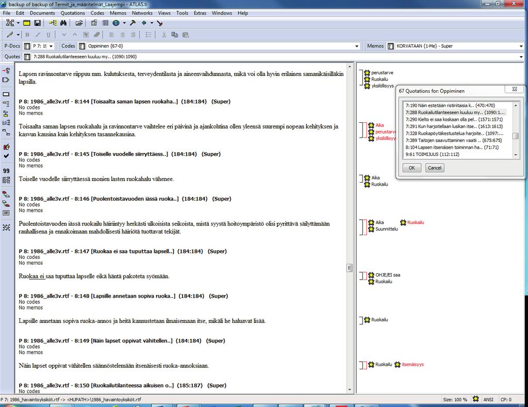Open the binoculars search tool
Screen dimensions: 528x407
coord(63,23)
